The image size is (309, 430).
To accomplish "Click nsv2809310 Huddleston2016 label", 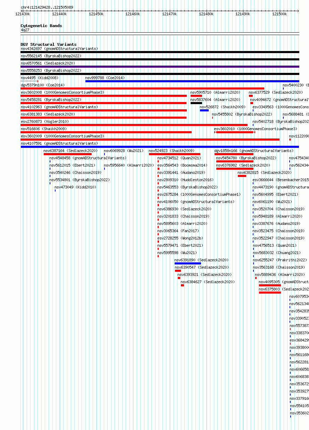I will click(x=185, y=180).
